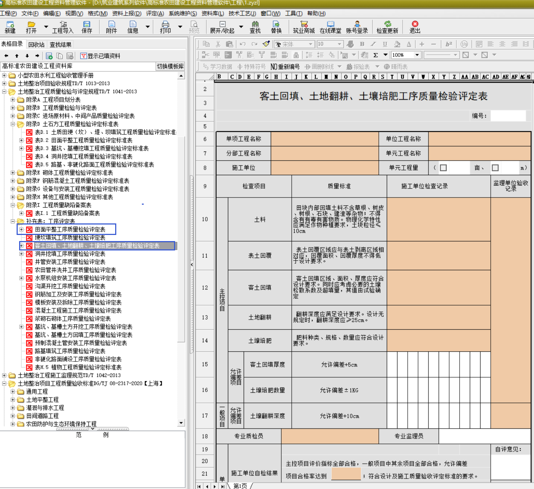Open 账号登录 account login
534x489 pixels.
click(357, 27)
